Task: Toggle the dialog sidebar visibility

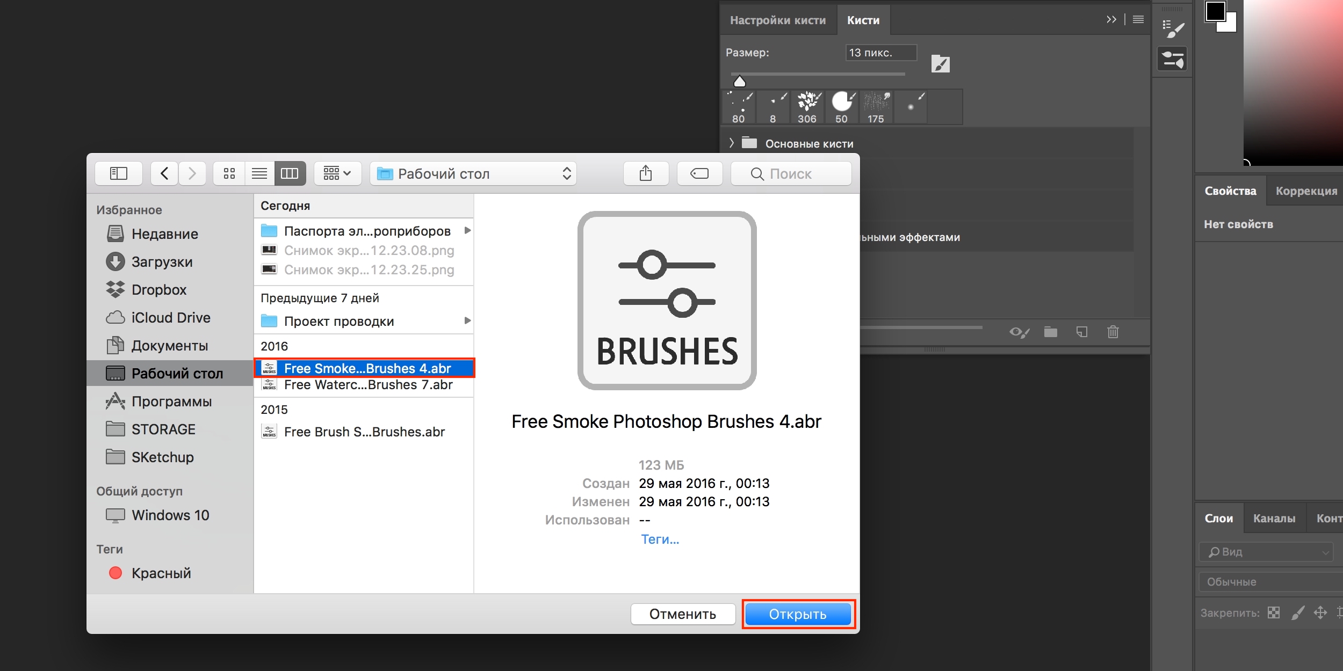Action: (x=118, y=173)
